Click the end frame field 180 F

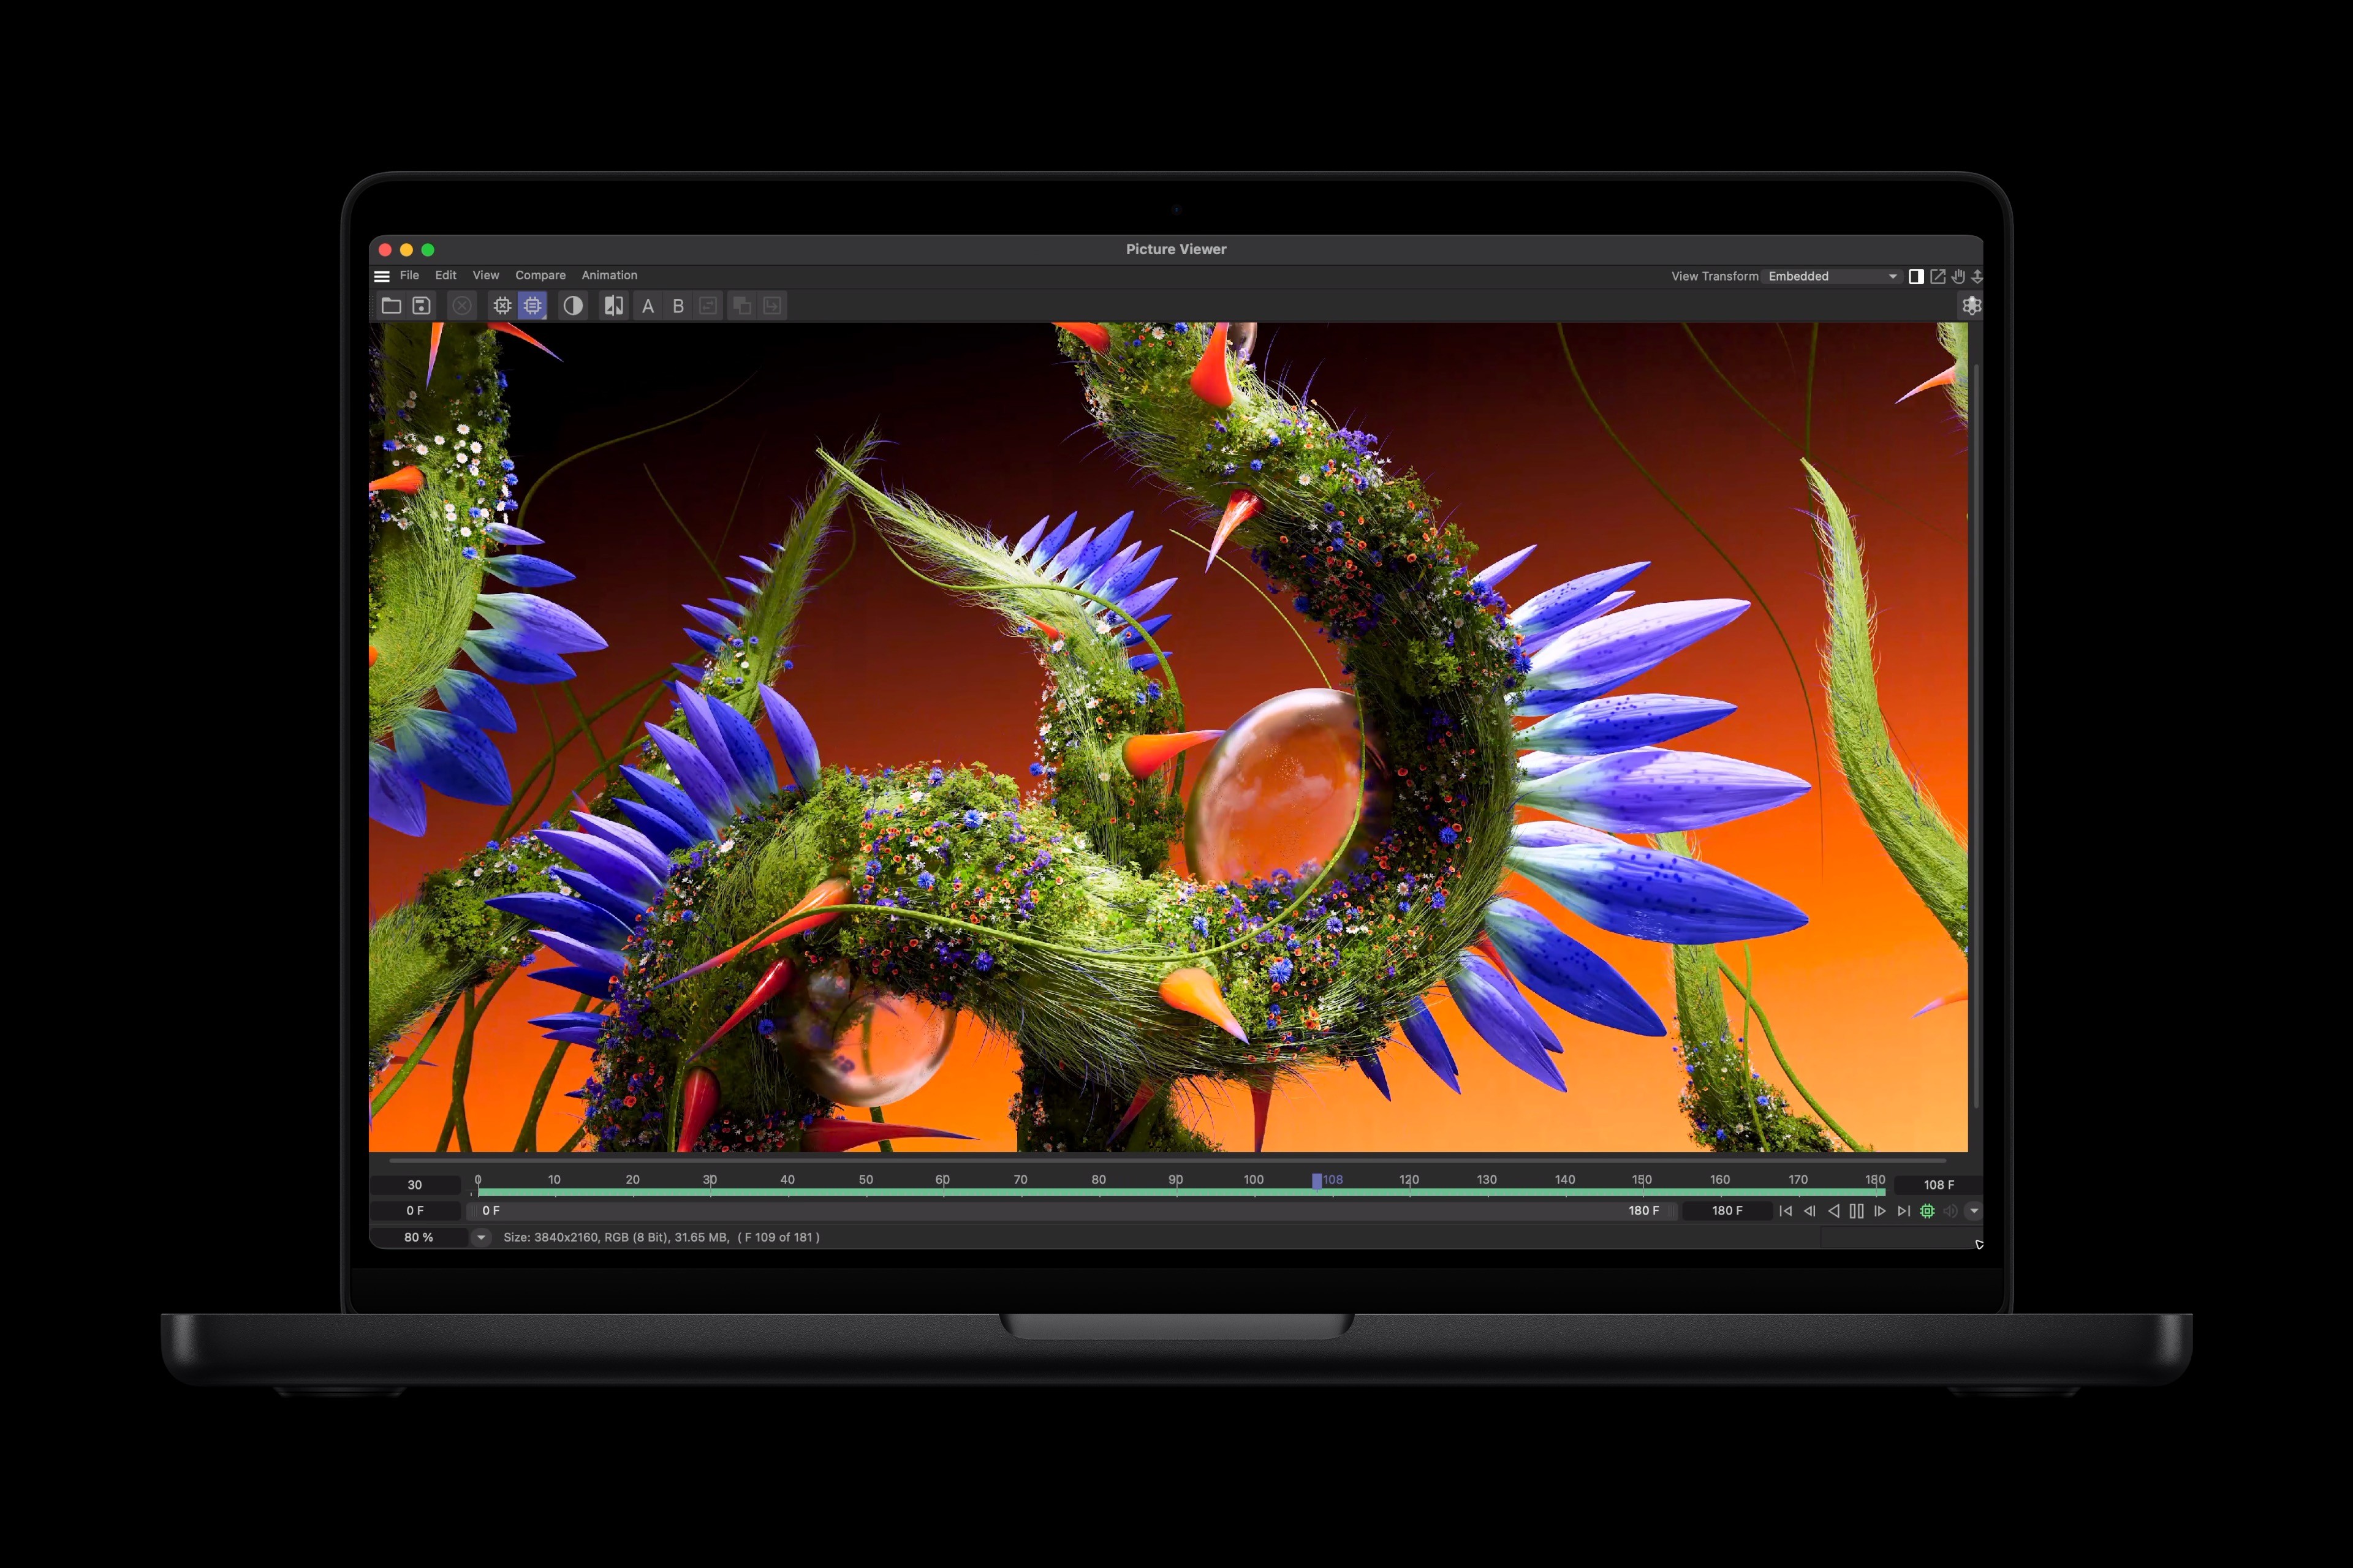[1728, 1211]
